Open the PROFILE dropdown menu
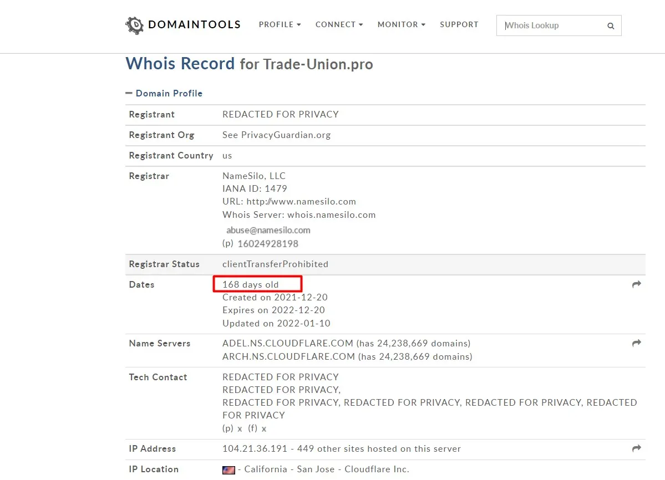 [x=280, y=24]
